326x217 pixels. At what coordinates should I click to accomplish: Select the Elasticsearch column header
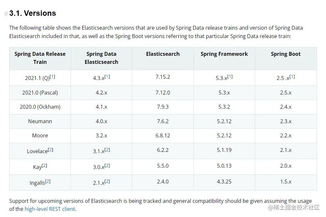163,54
